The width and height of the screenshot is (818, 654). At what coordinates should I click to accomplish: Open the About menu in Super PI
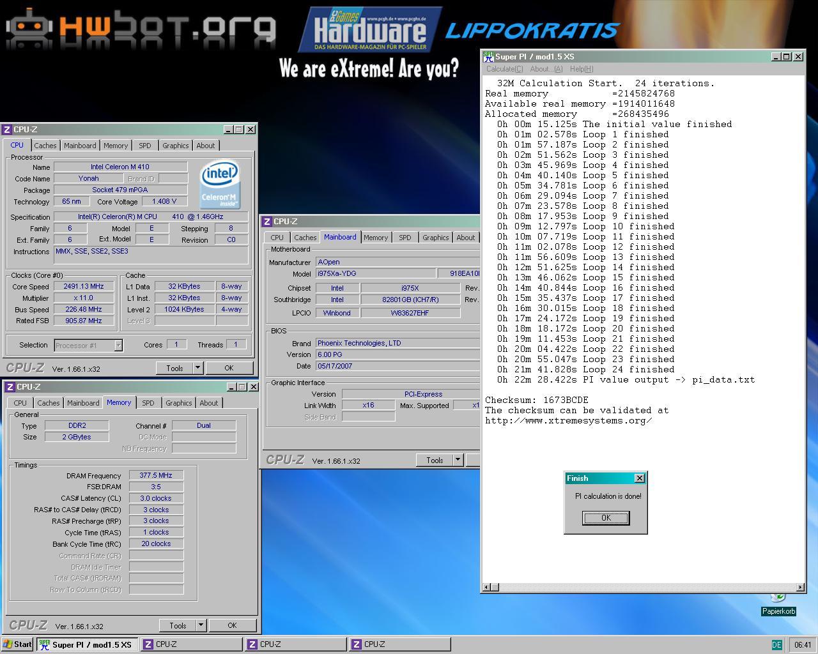pyautogui.click(x=546, y=69)
